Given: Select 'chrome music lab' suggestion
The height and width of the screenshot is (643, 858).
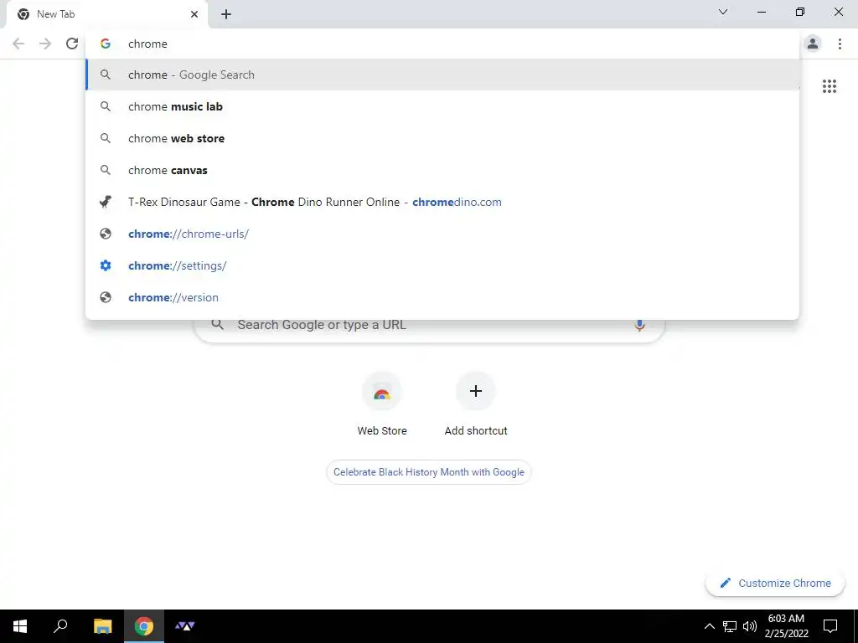Looking at the screenshot, I should (442, 106).
